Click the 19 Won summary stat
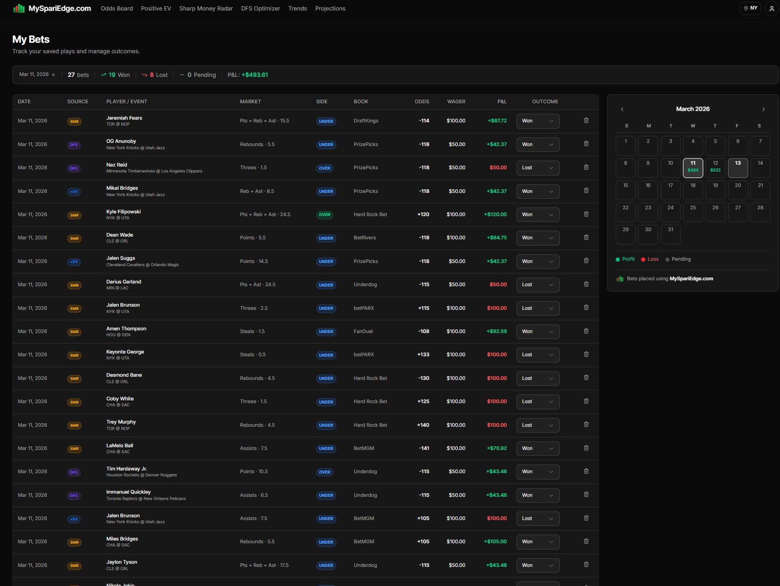The width and height of the screenshot is (780, 586). pos(115,75)
